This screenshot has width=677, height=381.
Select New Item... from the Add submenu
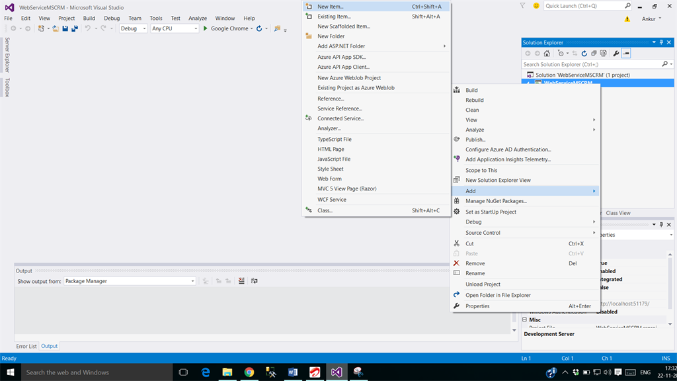click(x=330, y=7)
